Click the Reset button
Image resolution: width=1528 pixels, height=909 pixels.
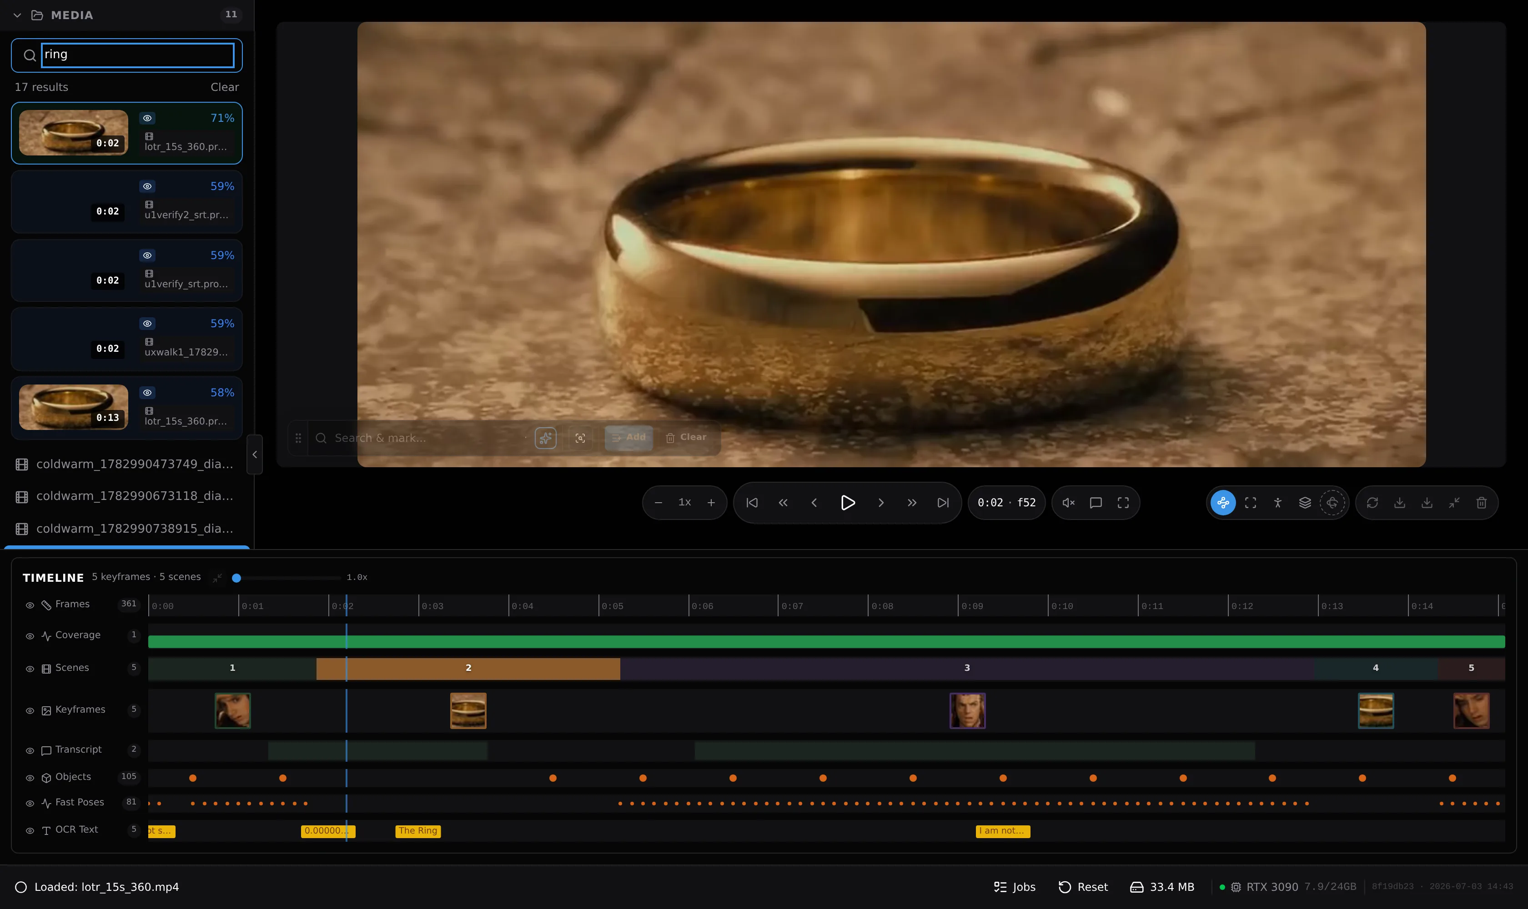1083,887
